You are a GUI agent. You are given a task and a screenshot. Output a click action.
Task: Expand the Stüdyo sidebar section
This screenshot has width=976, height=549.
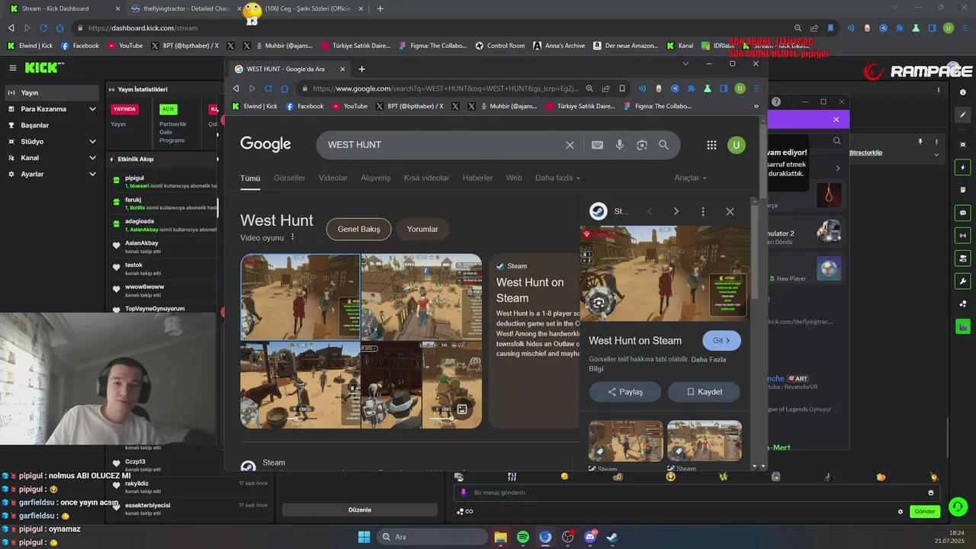(92, 142)
